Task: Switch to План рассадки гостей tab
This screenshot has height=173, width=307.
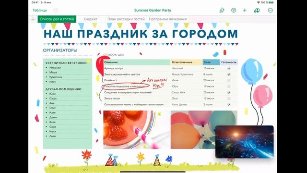Action: pyautogui.click(x=126, y=19)
